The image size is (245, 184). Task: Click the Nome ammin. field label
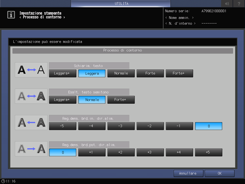pos(179,18)
